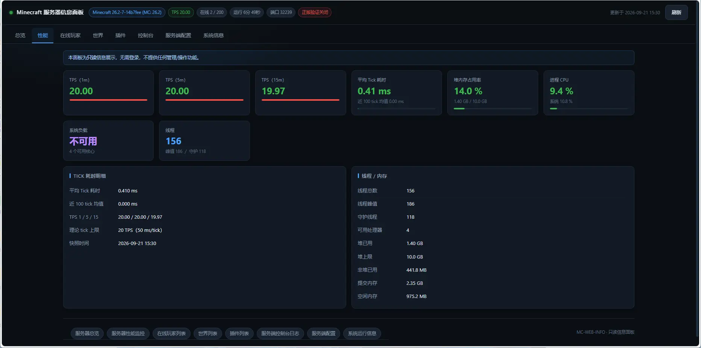Click the 守护线程 118 value
Viewport: 701px width, 348px height.
[x=410, y=217]
